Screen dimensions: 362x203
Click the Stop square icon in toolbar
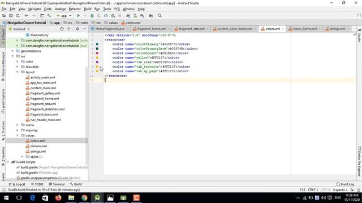[x=119, y=16]
